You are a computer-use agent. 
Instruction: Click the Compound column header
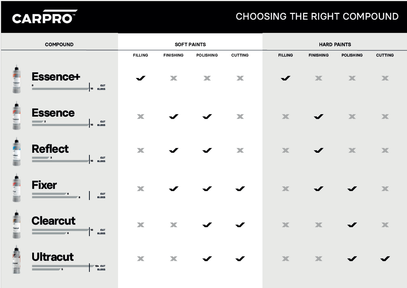59,45
